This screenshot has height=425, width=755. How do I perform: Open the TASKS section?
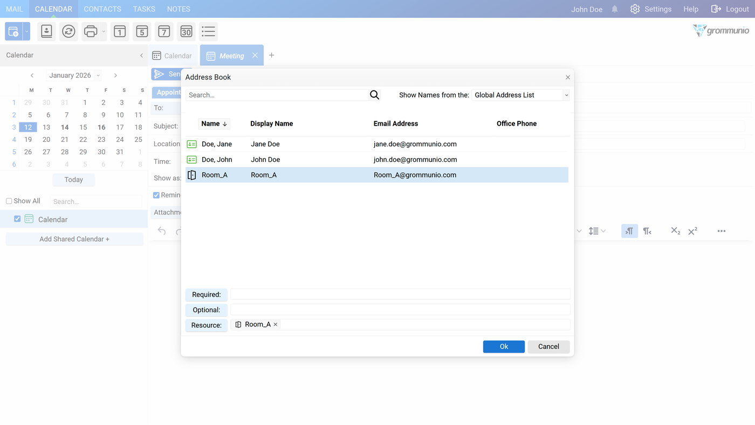point(144,9)
